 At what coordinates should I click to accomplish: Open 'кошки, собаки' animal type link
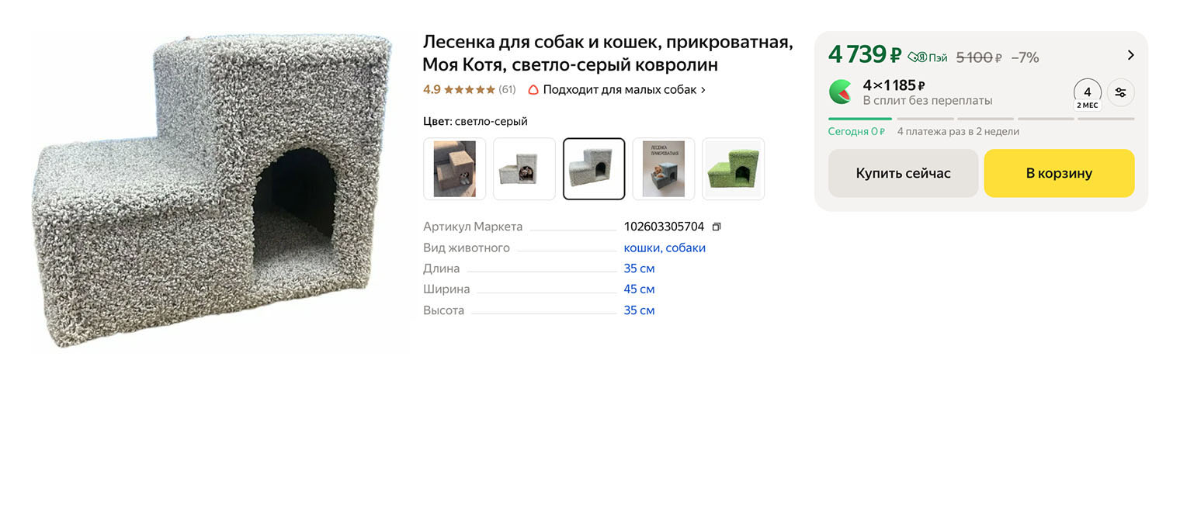coord(665,248)
